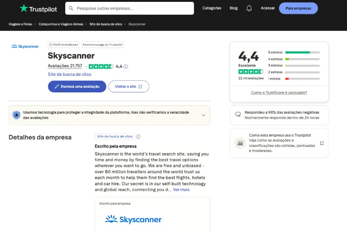Open external link icon on the usage card
This screenshot has height=231, width=347.
pyautogui.click(x=322, y=143)
